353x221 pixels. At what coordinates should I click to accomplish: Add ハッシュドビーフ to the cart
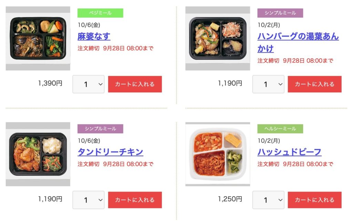pos(315,200)
